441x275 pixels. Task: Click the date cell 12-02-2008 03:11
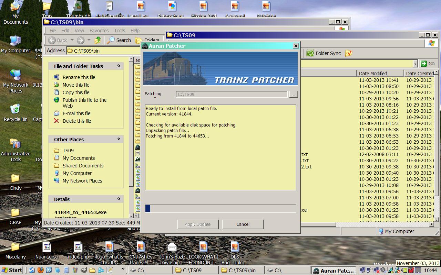(379, 154)
